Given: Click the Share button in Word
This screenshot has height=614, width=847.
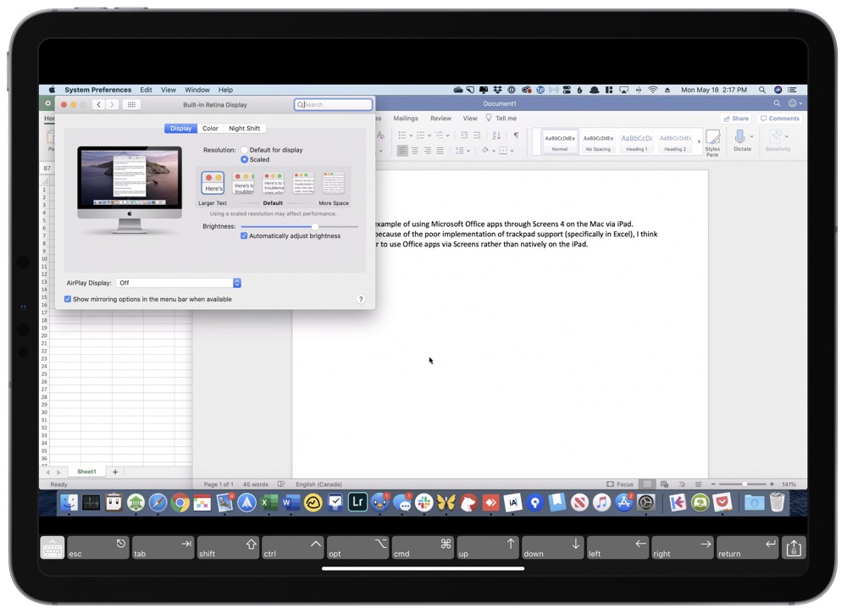Looking at the screenshot, I should [x=736, y=119].
